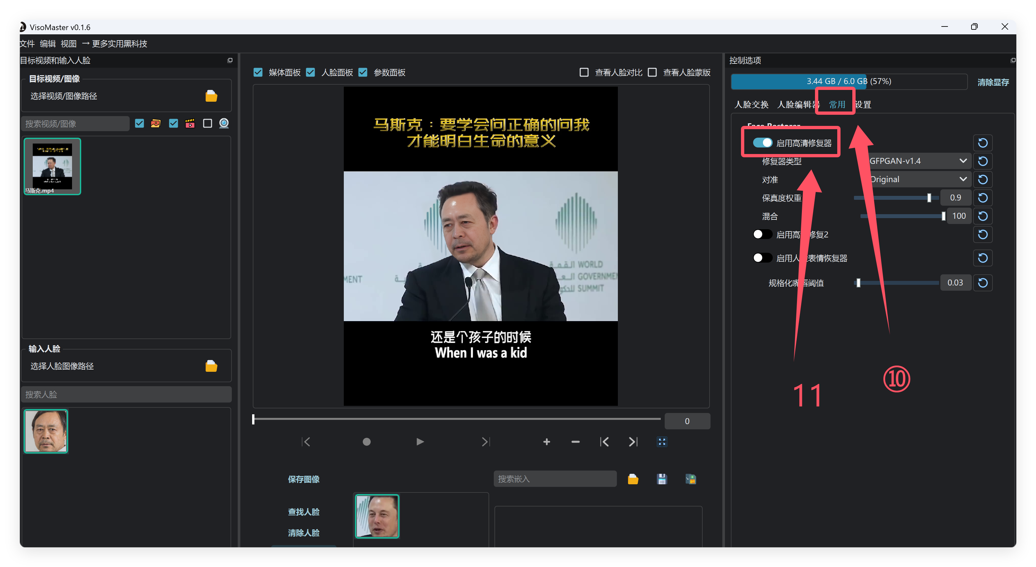Open 文件 menu
The width and height of the screenshot is (1036, 567).
coord(27,44)
